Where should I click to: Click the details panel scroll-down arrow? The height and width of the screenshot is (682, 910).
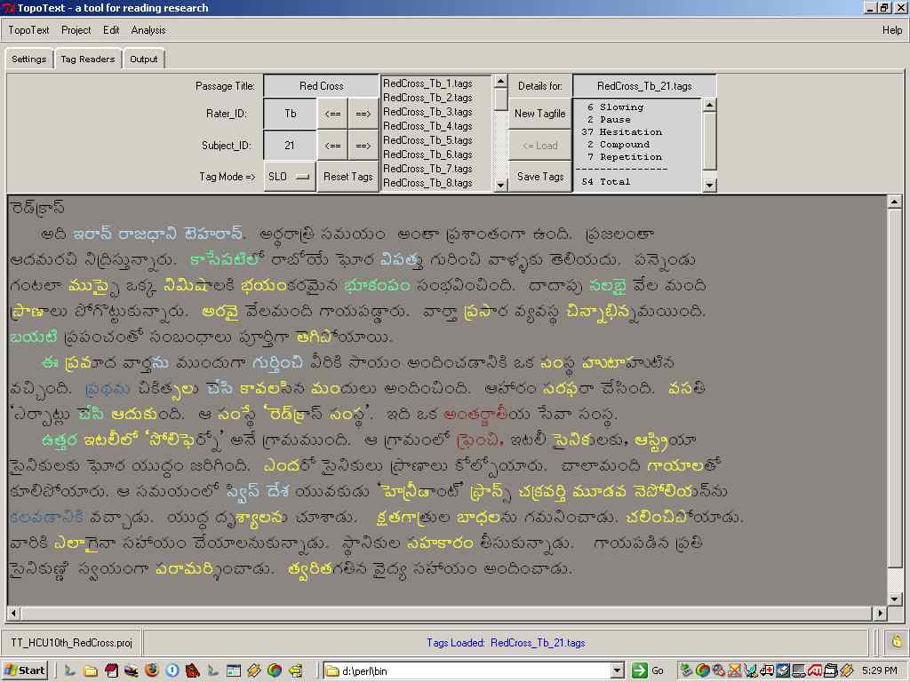pos(709,185)
